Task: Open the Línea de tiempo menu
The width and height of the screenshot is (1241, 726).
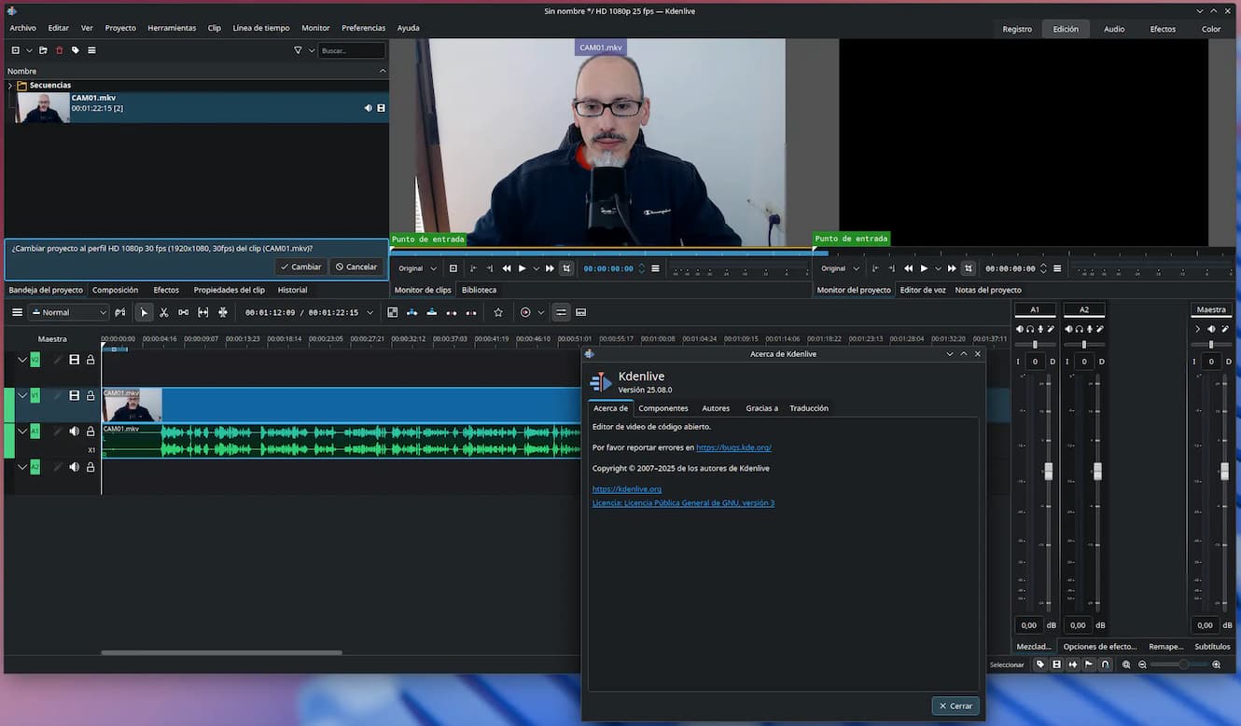Action: 260,28
